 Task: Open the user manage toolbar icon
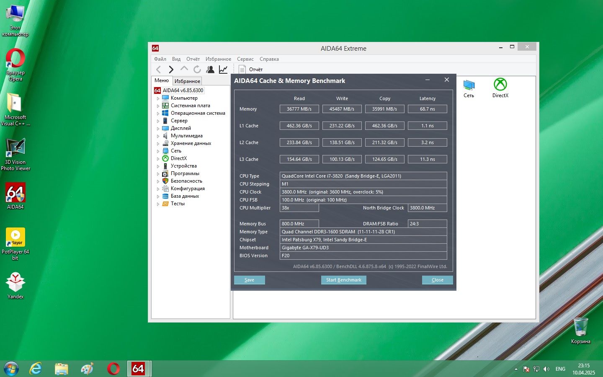pos(210,70)
